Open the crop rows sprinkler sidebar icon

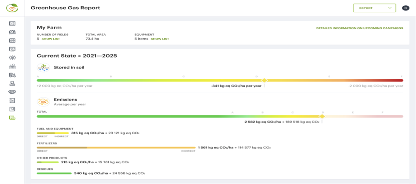(12, 66)
